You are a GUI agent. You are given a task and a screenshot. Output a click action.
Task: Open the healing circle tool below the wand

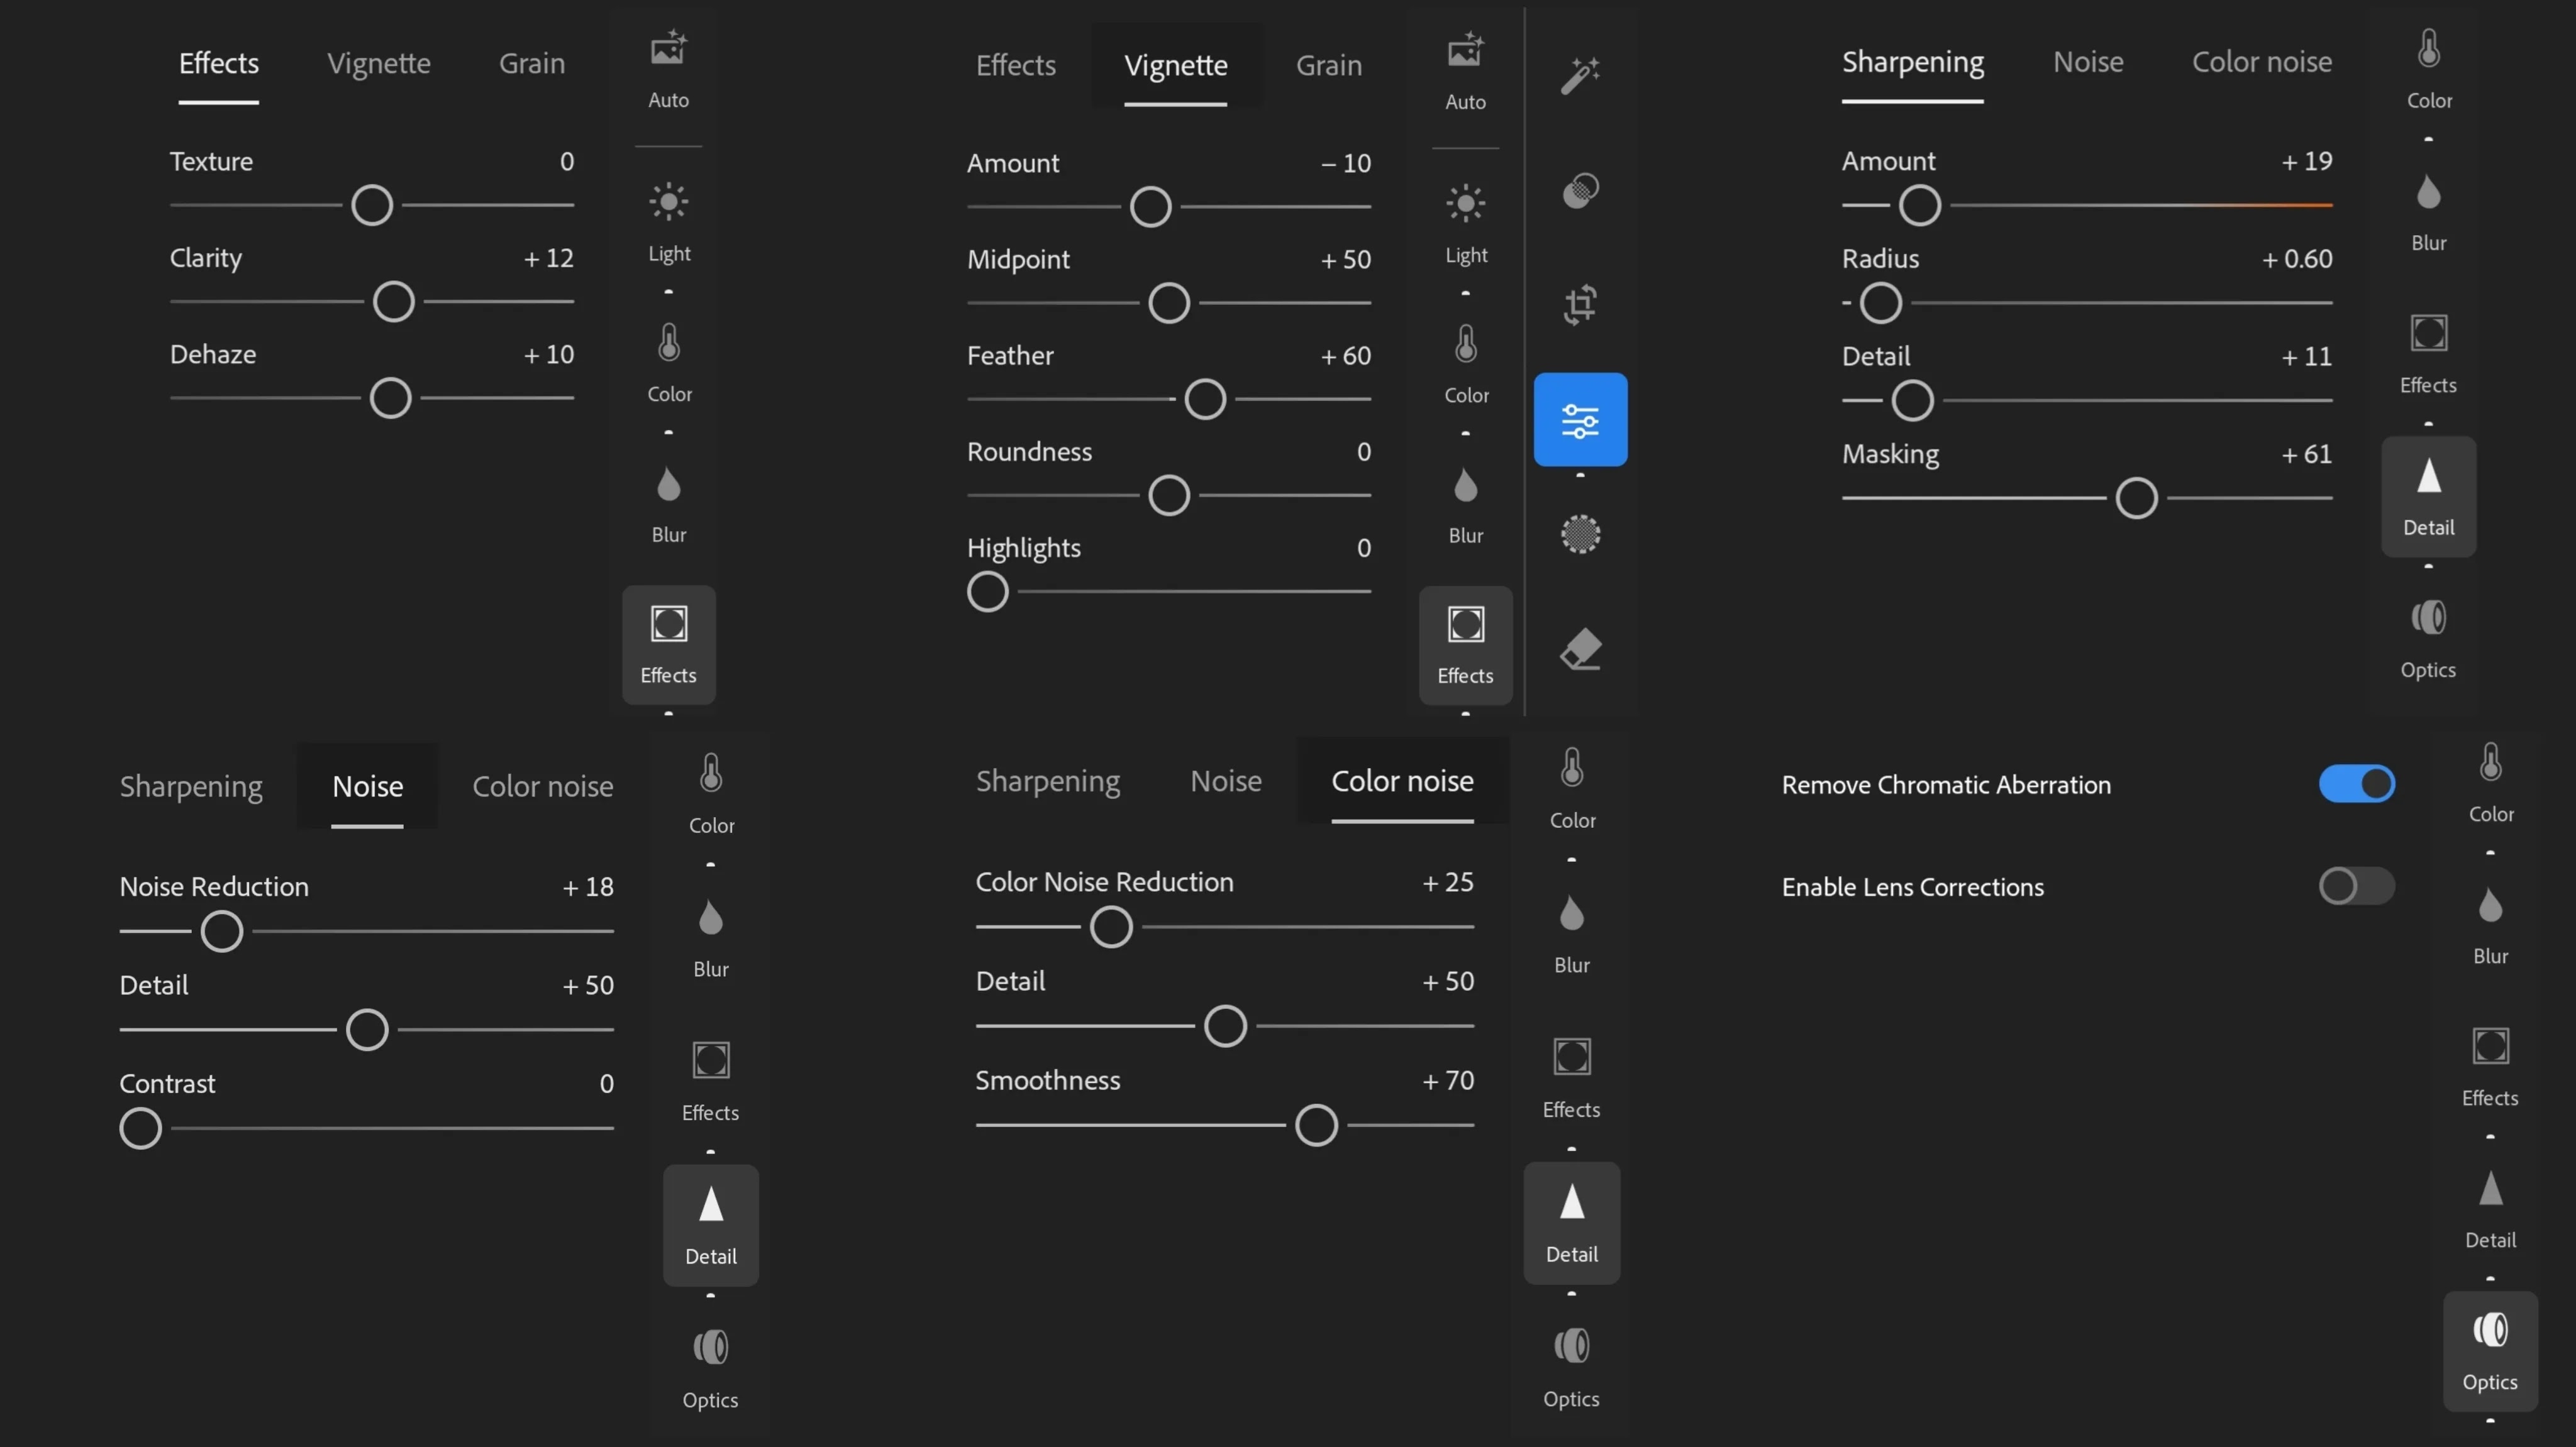1580,190
